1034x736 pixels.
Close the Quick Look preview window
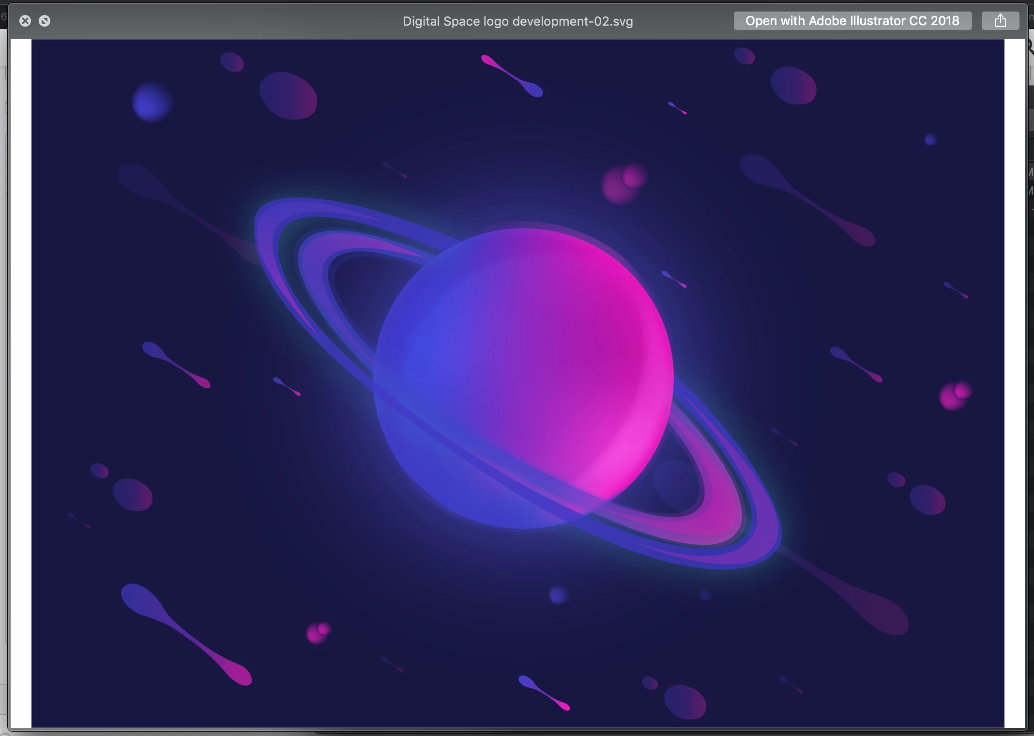(x=25, y=21)
